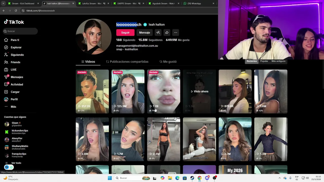324x182 pixels.
Task: Open the profile three-dot options button
Action: pyautogui.click(x=176, y=32)
